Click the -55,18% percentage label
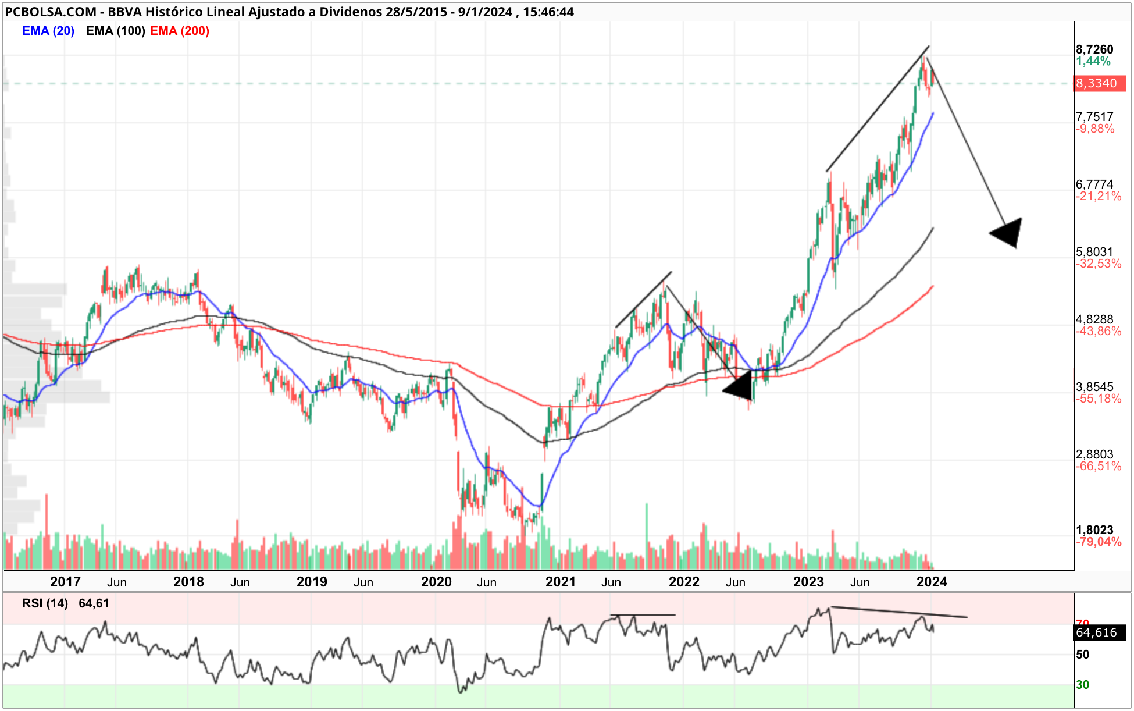The width and height of the screenshot is (1134, 711). [1099, 399]
